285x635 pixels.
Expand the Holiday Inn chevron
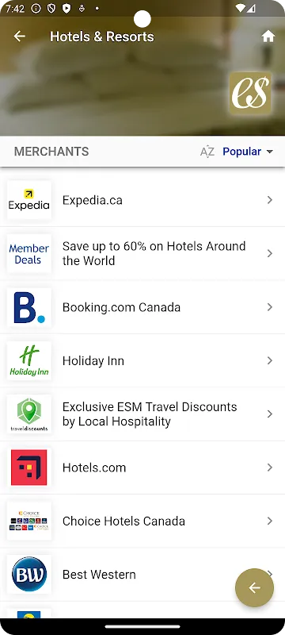click(x=270, y=360)
